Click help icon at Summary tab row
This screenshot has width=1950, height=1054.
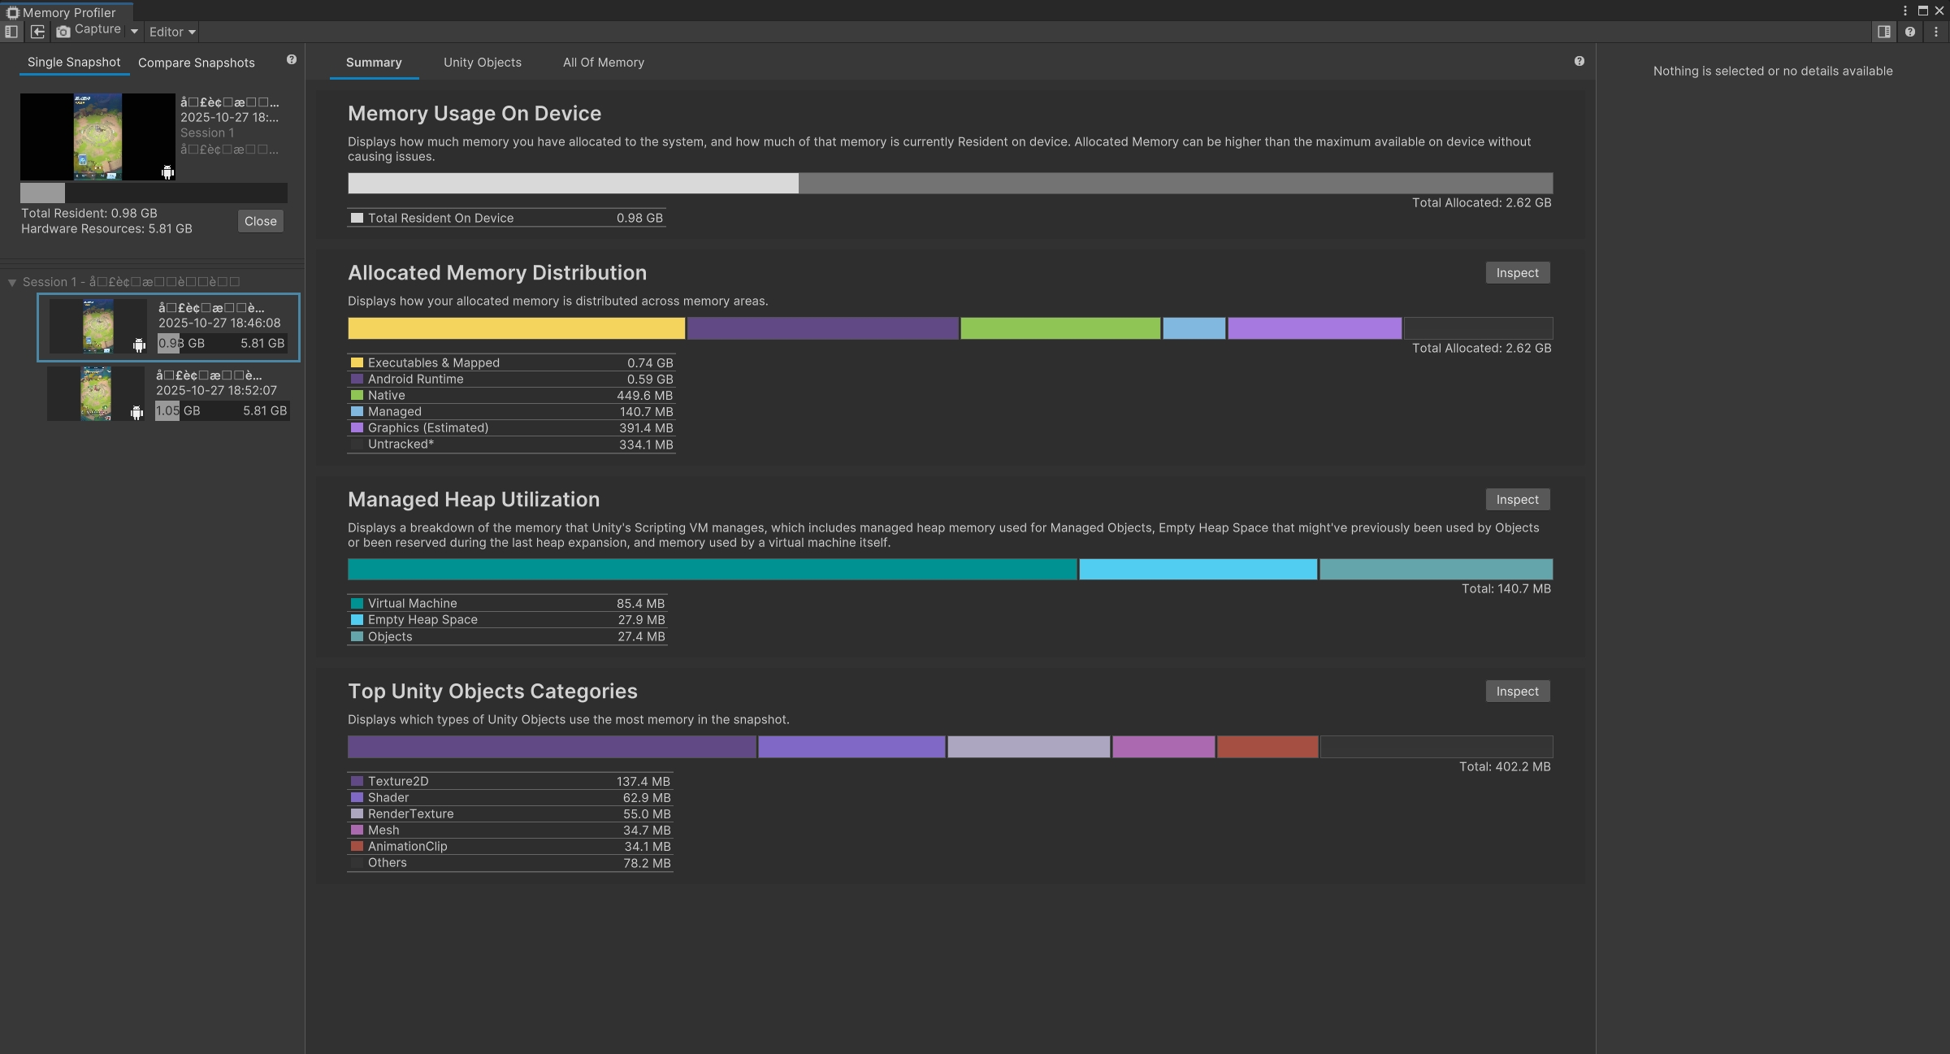coord(1579,62)
